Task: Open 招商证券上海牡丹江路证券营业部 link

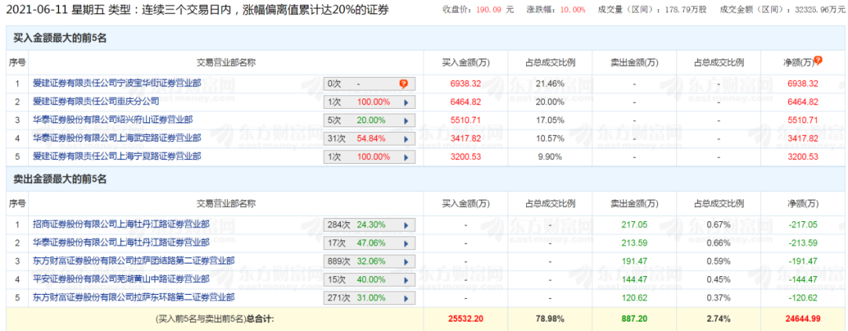Action: point(121,224)
